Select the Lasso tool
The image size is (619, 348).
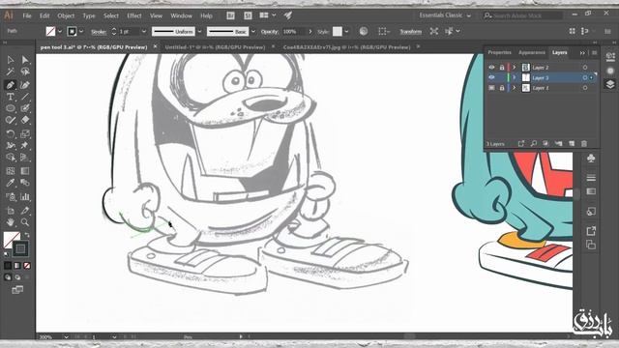coord(25,72)
